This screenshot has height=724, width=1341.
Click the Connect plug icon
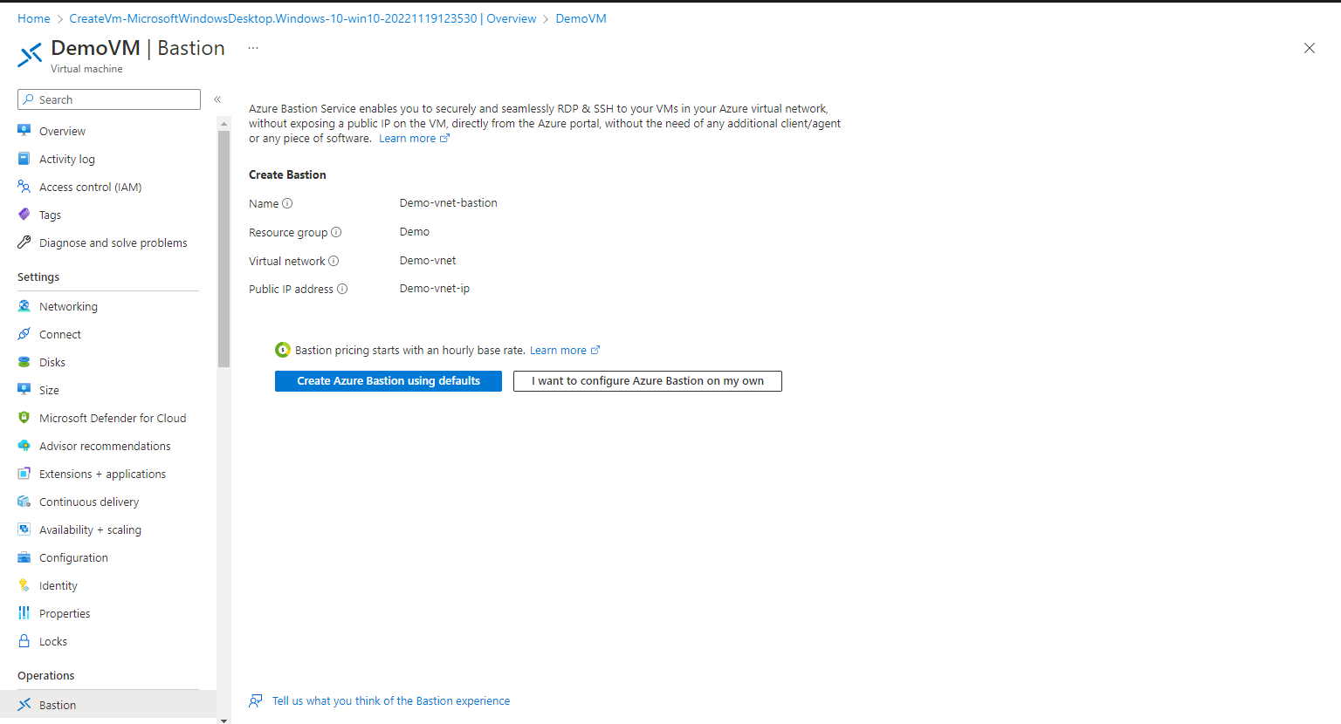click(24, 334)
